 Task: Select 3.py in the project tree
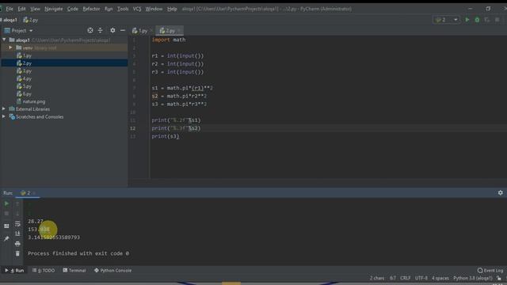click(25, 70)
